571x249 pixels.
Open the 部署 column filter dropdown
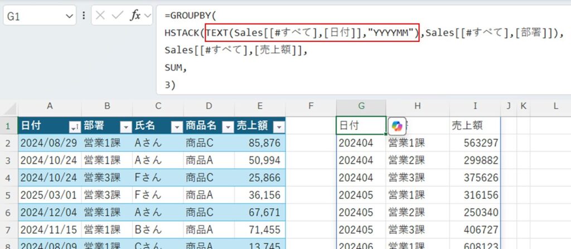pyautogui.click(x=125, y=126)
